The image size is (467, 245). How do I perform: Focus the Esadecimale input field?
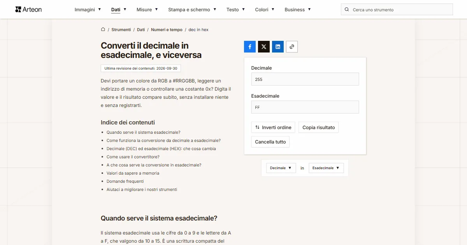[305, 107]
